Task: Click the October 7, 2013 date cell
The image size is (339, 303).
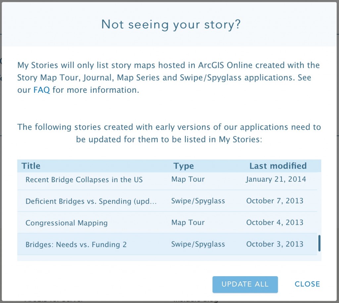Action: [x=275, y=201]
